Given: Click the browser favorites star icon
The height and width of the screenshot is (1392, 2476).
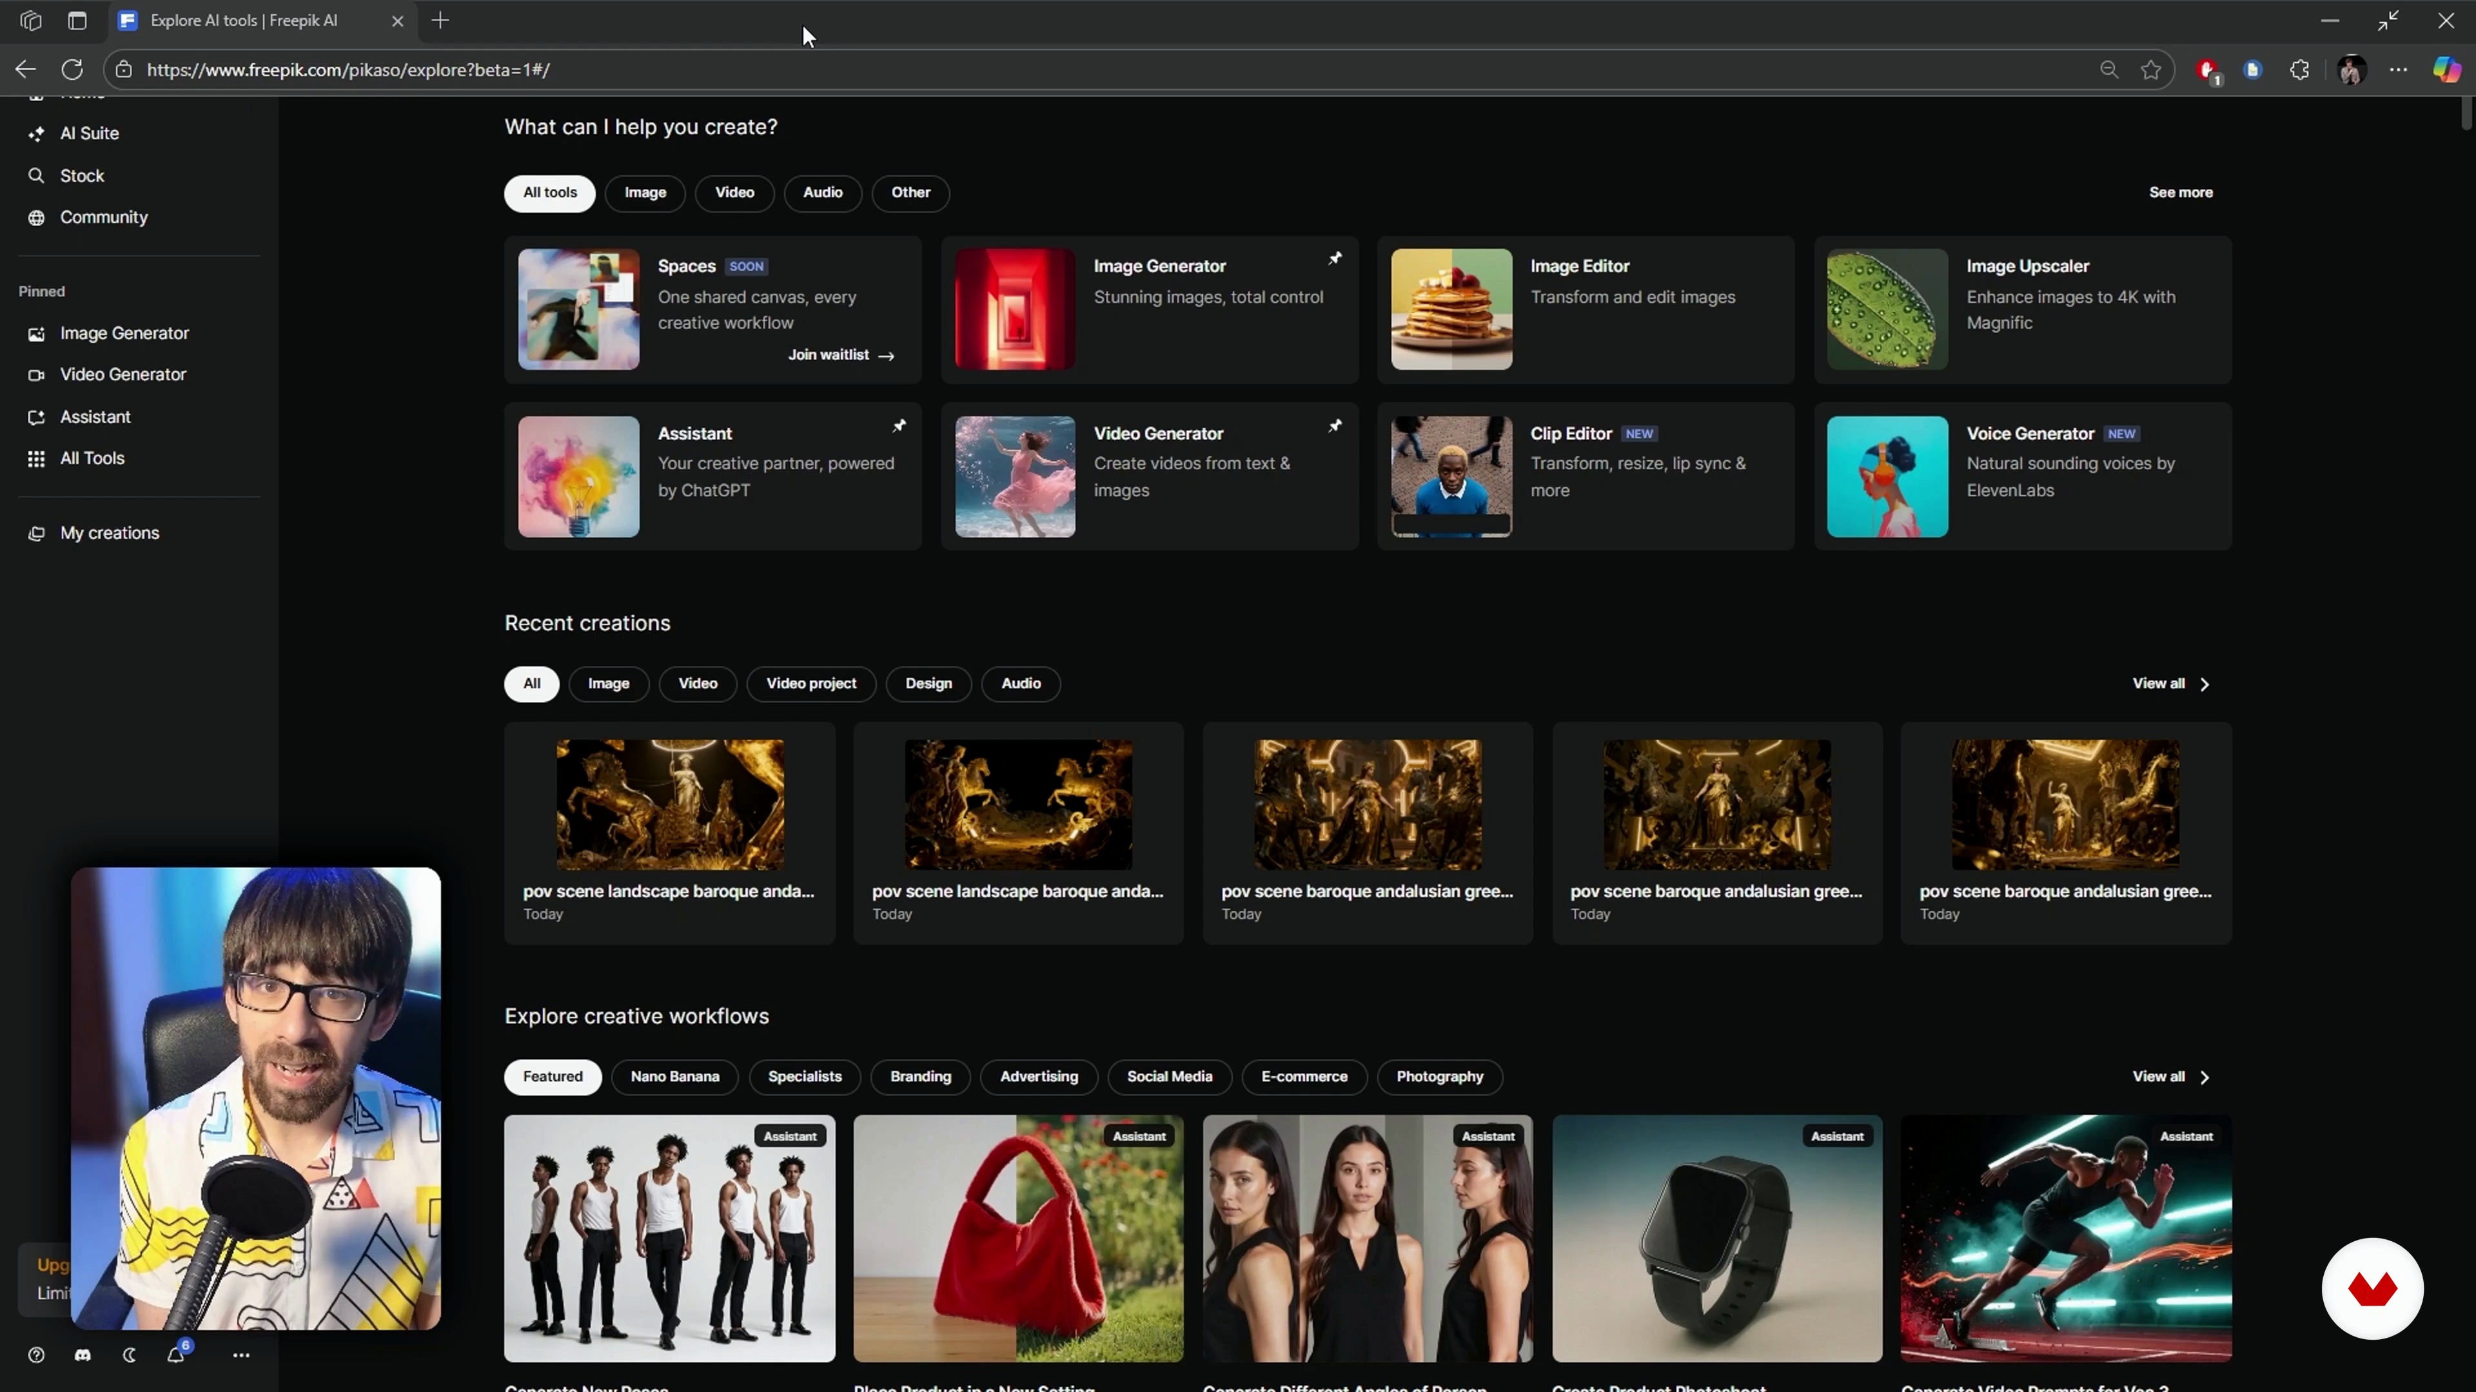Looking at the screenshot, I should (x=2151, y=70).
